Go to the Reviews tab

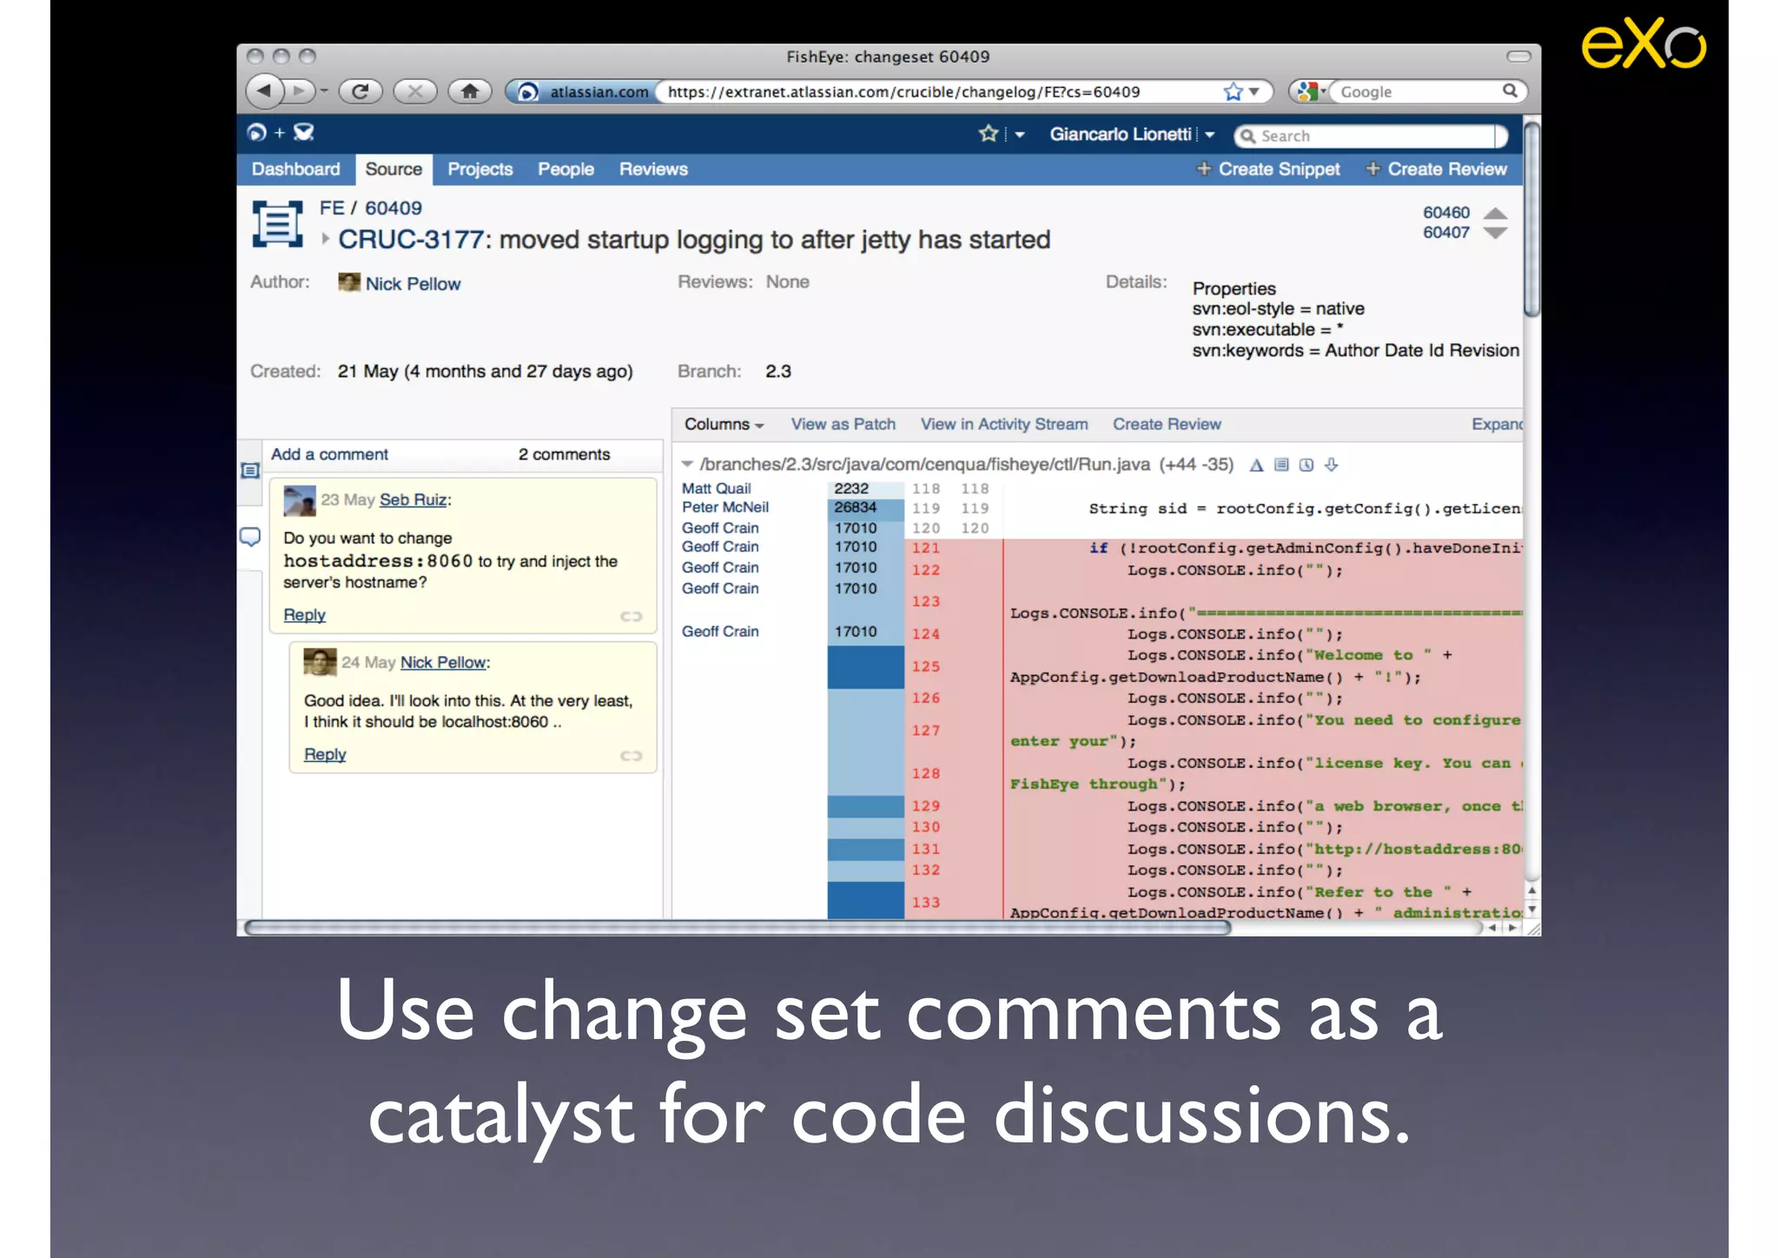[x=653, y=169]
